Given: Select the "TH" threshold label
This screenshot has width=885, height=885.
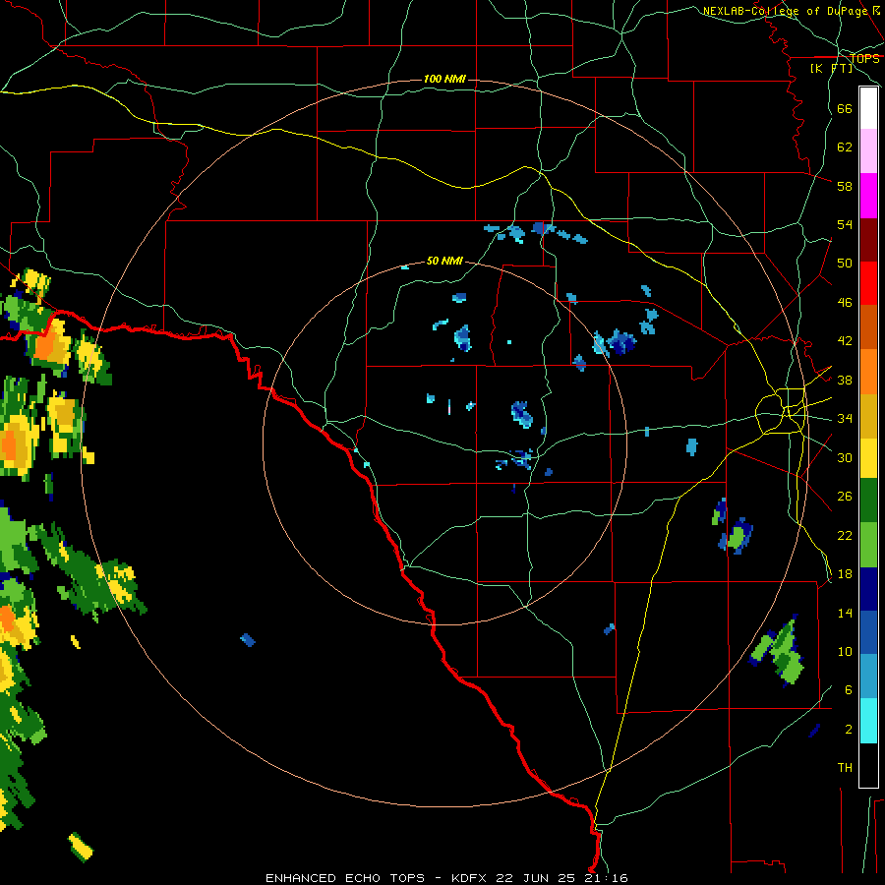Looking at the screenshot, I should click(845, 768).
